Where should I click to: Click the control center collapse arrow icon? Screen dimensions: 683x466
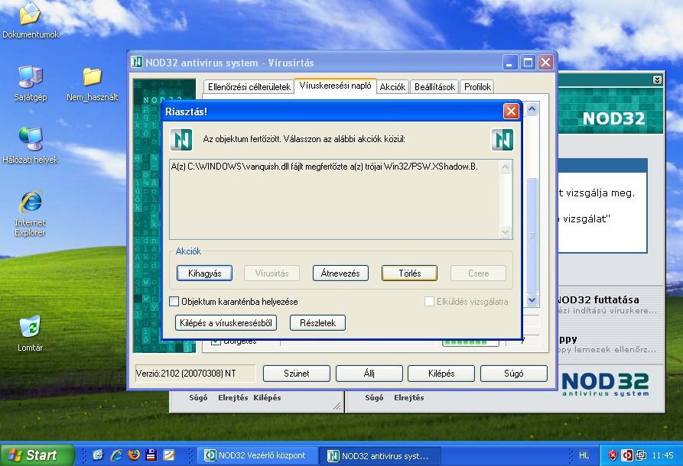(657, 79)
